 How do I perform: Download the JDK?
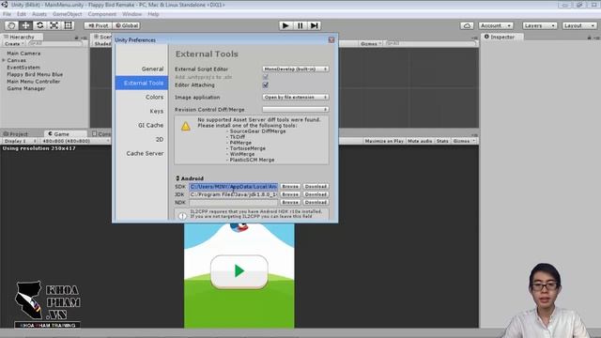pos(316,194)
